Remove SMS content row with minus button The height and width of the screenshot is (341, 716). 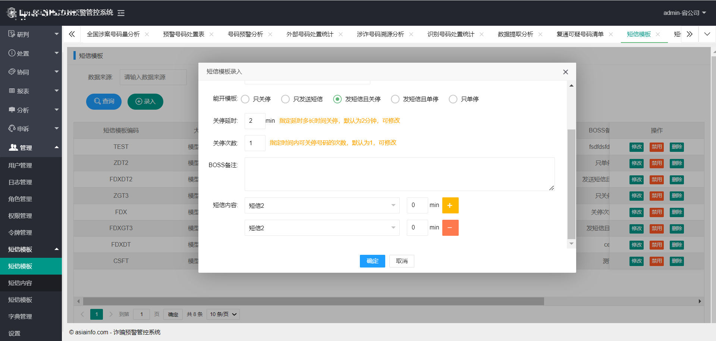(450, 228)
